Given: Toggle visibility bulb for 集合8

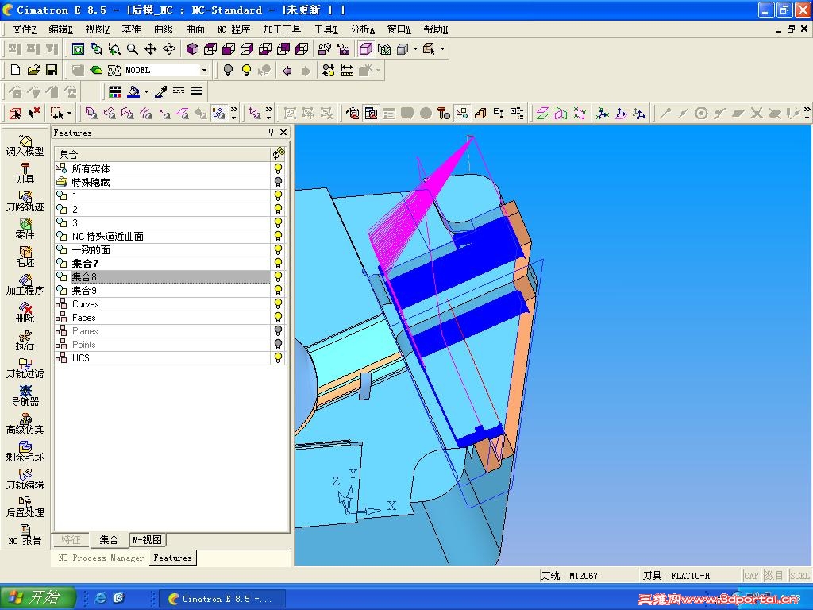Looking at the screenshot, I should coord(278,276).
